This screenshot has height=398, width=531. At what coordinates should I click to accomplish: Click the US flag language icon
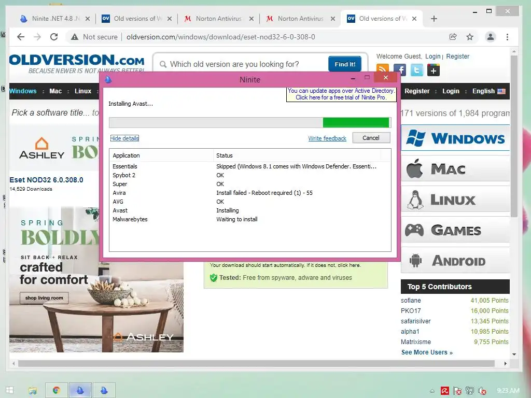501,91
